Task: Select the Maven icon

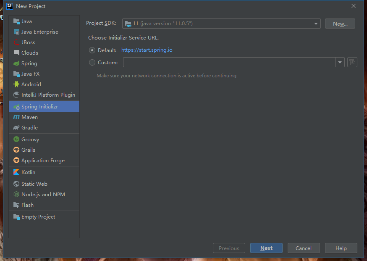Action: (x=16, y=117)
